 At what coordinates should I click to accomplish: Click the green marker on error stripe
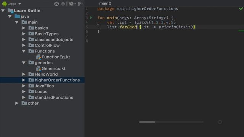click(241, 31)
